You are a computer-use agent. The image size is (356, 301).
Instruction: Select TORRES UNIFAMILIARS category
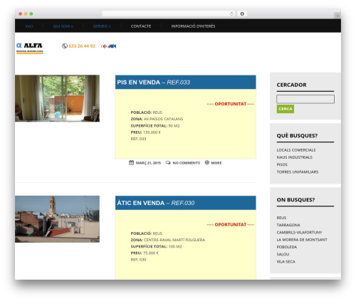tap(298, 172)
